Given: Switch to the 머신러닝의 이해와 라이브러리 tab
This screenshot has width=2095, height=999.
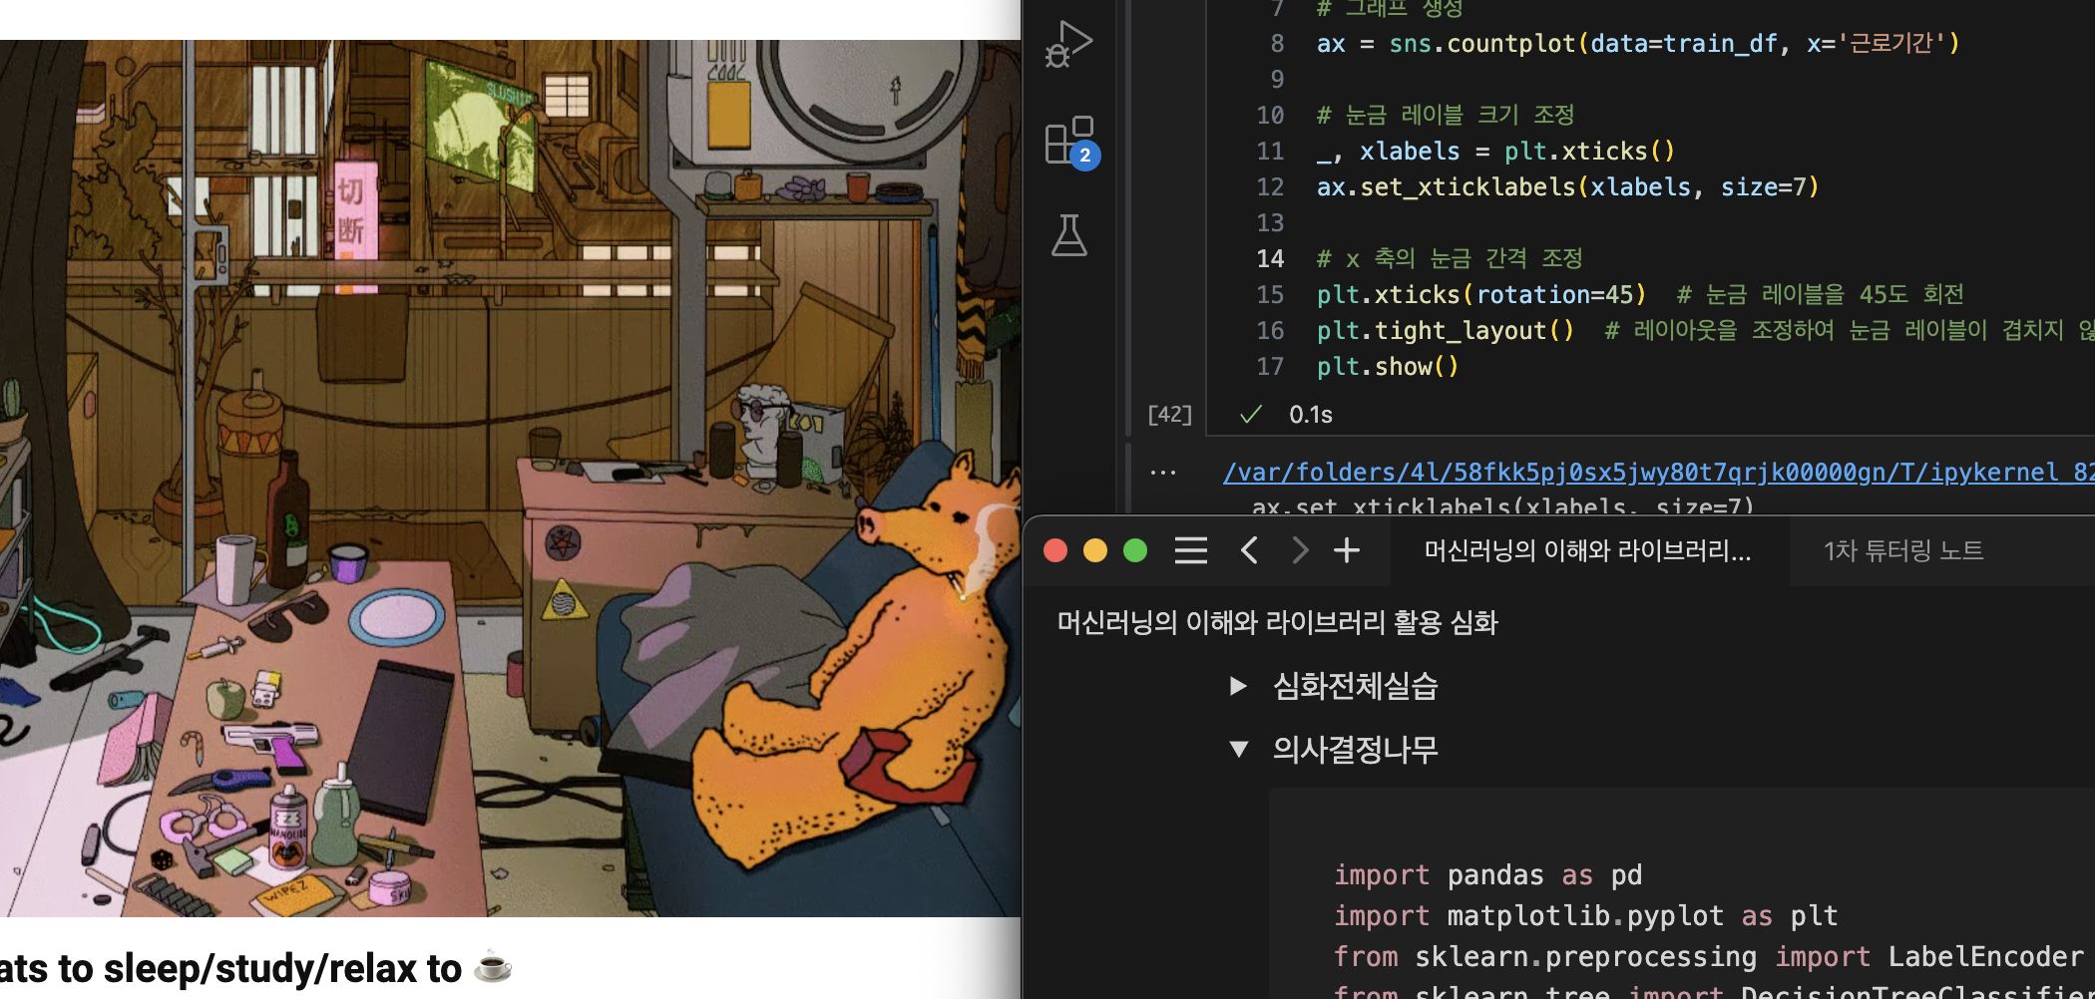Looking at the screenshot, I should coord(1587,550).
